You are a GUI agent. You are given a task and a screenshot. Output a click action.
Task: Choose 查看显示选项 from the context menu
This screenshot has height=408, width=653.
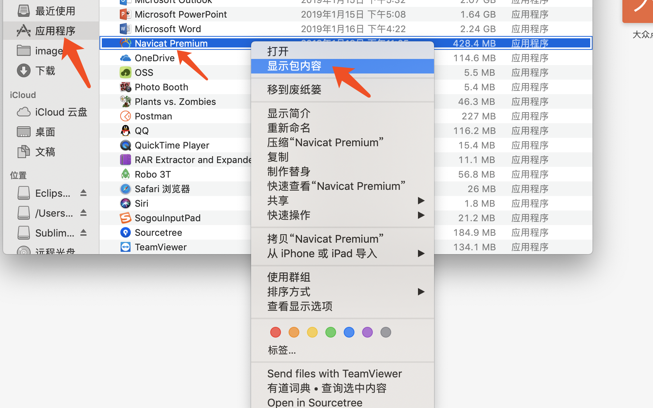[x=343, y=306]
